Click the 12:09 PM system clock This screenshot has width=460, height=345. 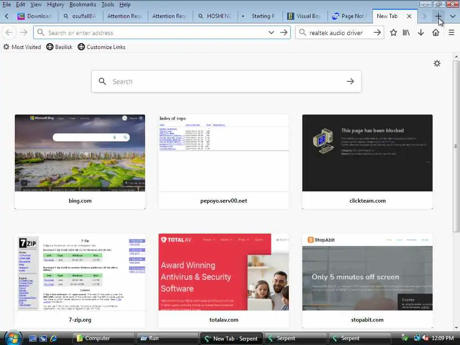coord(443,338)
